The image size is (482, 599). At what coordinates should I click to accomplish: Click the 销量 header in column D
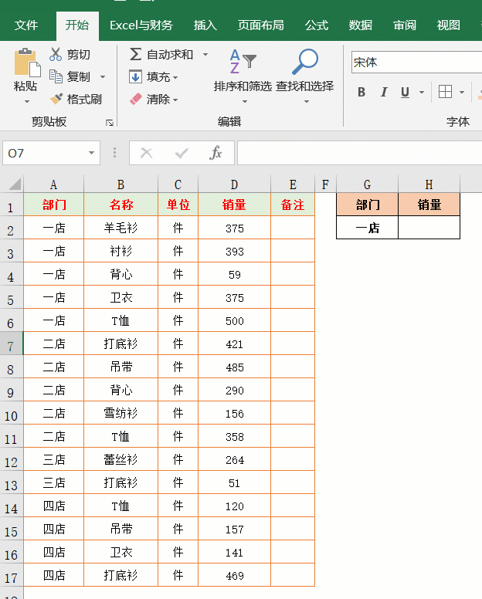pyautogui.click(x=234, y=205)
